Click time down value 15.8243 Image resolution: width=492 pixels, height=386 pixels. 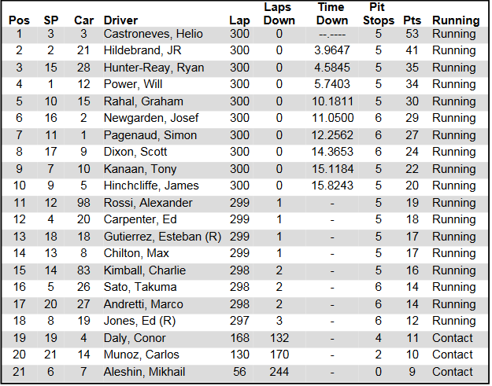332,186
